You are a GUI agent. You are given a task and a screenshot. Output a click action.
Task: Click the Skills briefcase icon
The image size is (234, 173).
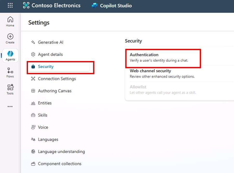(x=33, y=115)
